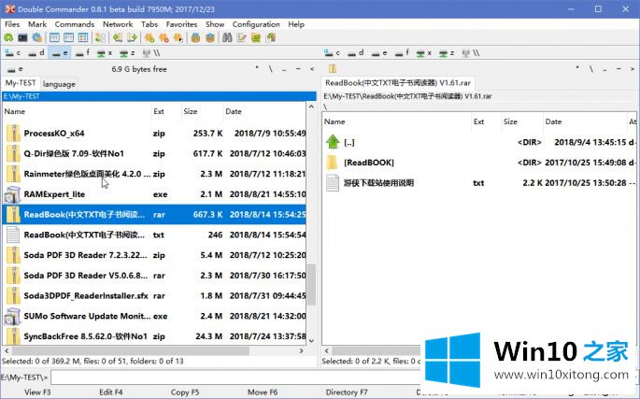Open the Commands menu
This screenshot has width=640, height=399.
coord(75,24)
